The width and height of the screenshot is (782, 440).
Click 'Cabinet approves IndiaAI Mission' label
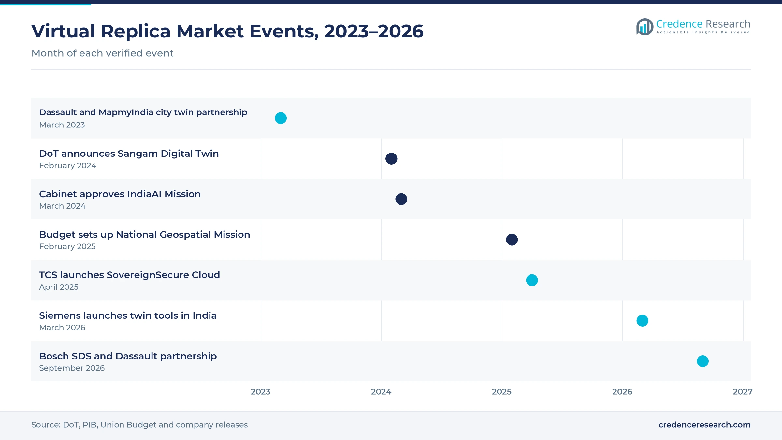pyautogui.click(x=120, y=194)
